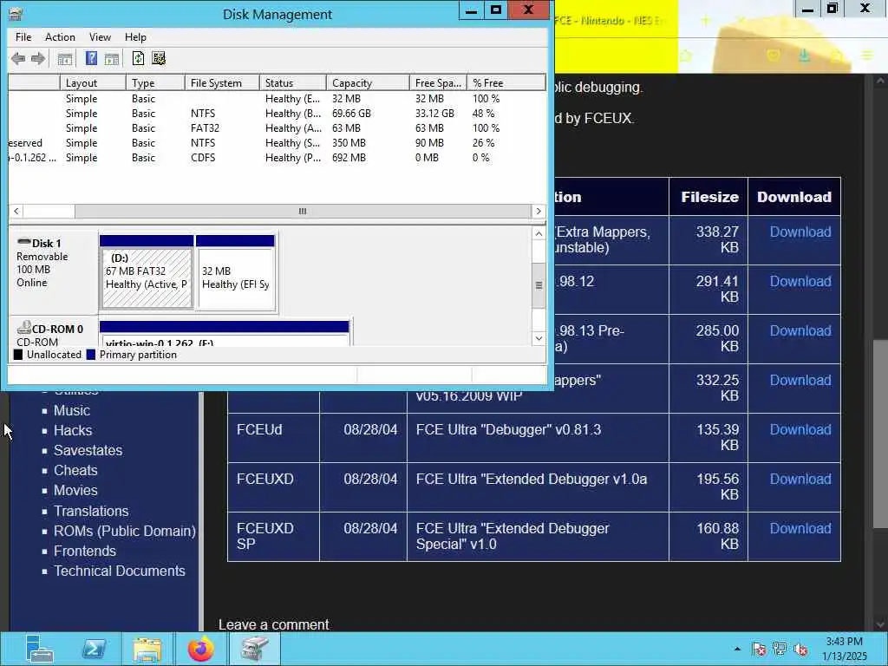
Task: Sort by Capacity column header
Action: click(x=368, y=82)
